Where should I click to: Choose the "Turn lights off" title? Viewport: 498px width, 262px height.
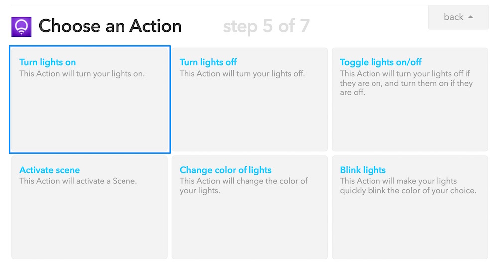coord(208,62)
